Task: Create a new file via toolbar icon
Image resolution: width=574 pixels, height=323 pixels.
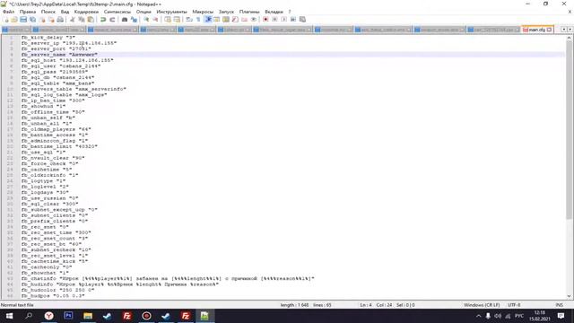Action: 6,20
